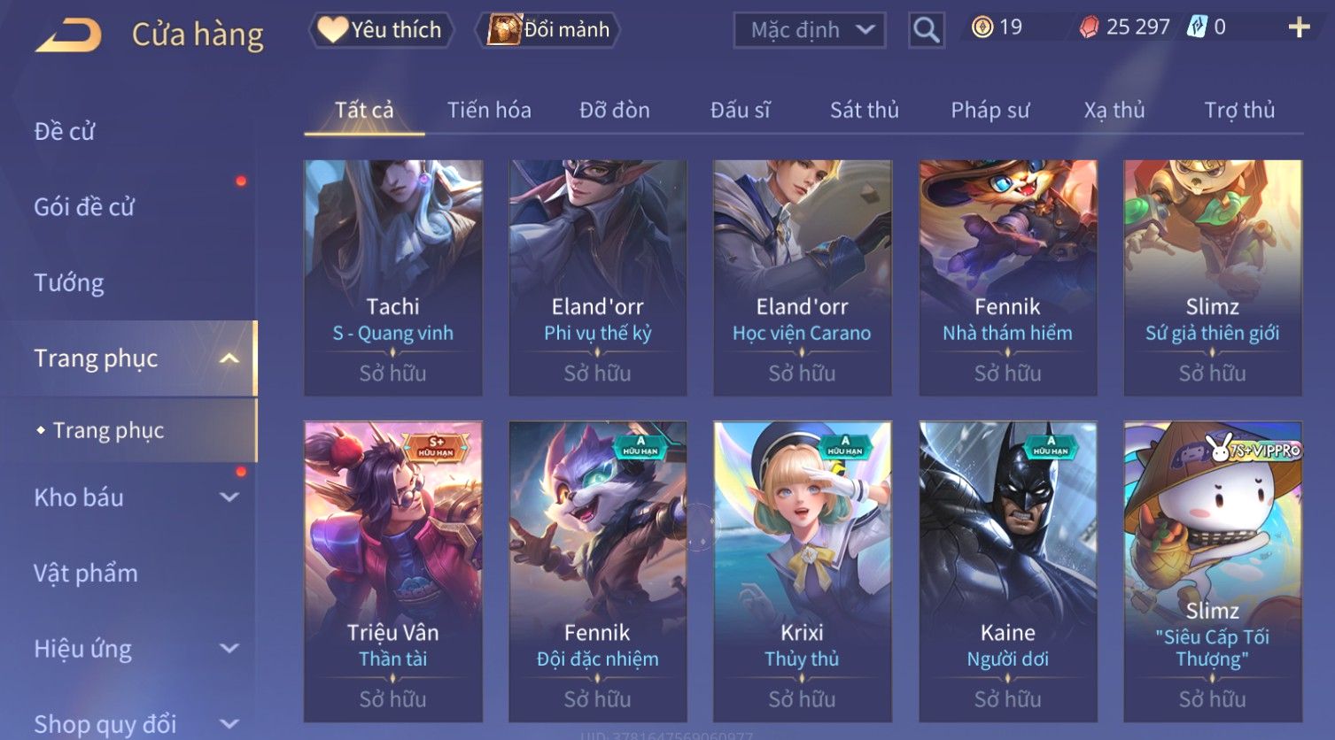Switch to the Sát thủ tab

click(x=864, y=110)
